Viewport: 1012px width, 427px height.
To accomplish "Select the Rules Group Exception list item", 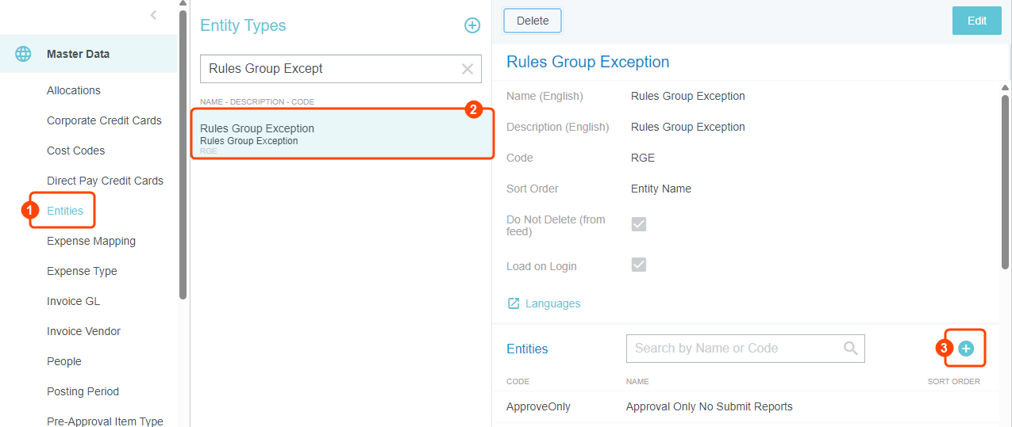I will pos(341,134).
